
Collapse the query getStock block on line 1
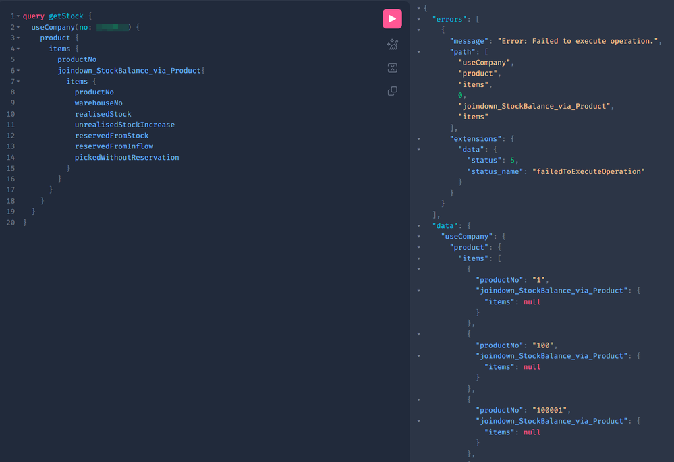(18, 16)
